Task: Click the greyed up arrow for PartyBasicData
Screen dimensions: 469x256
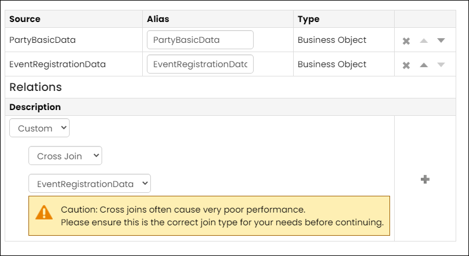Action: click(424, 41)
